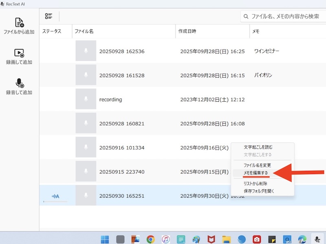
Task: Select the thumbnail of the recording file
Action: click(x=86, y=99)
